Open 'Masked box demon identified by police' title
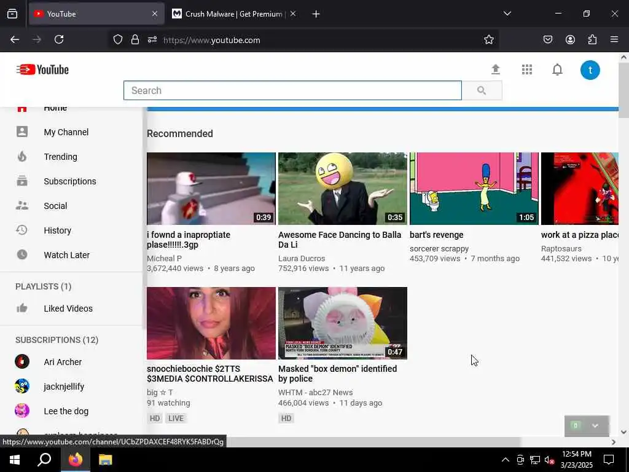The height and width of the screenshot is (472, 629). [337, 374]
